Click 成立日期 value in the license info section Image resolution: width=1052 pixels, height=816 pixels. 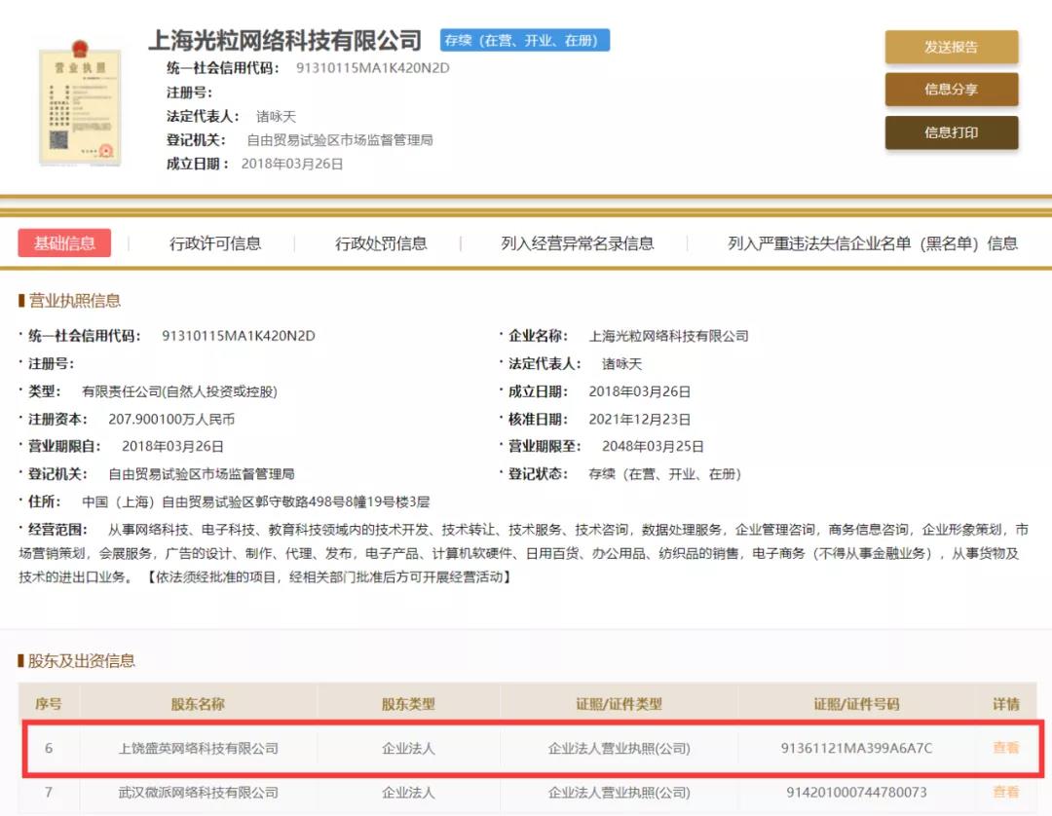coord(639,391)
